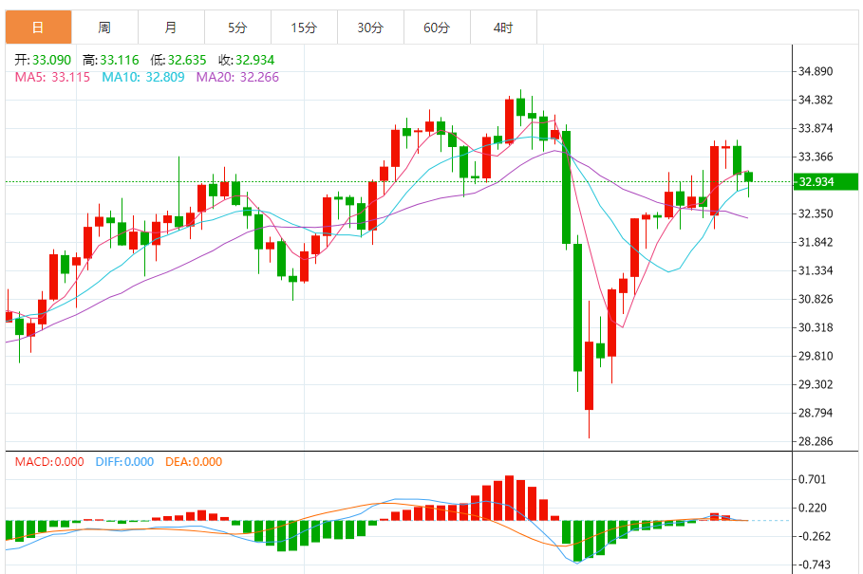Click the DEA:0.000 label
This screenshot has height=574, width=863.
(x=194, y=462)
